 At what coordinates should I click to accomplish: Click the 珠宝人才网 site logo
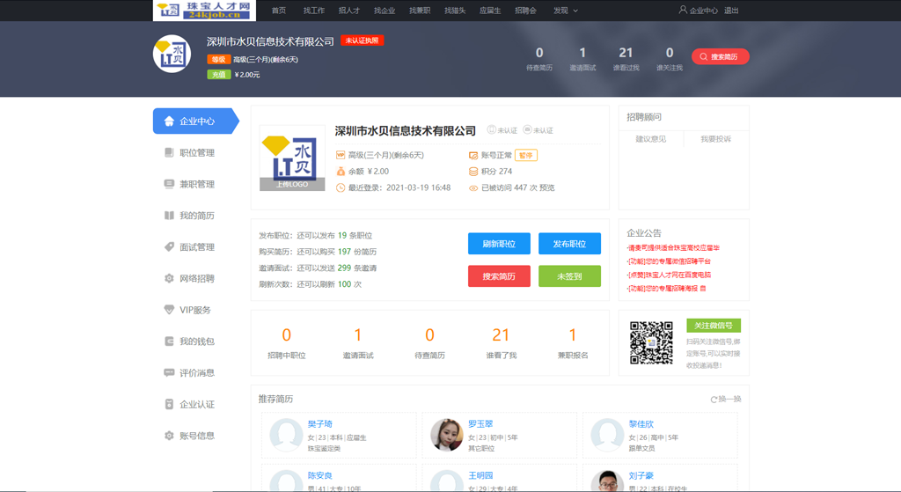(204, 11)
